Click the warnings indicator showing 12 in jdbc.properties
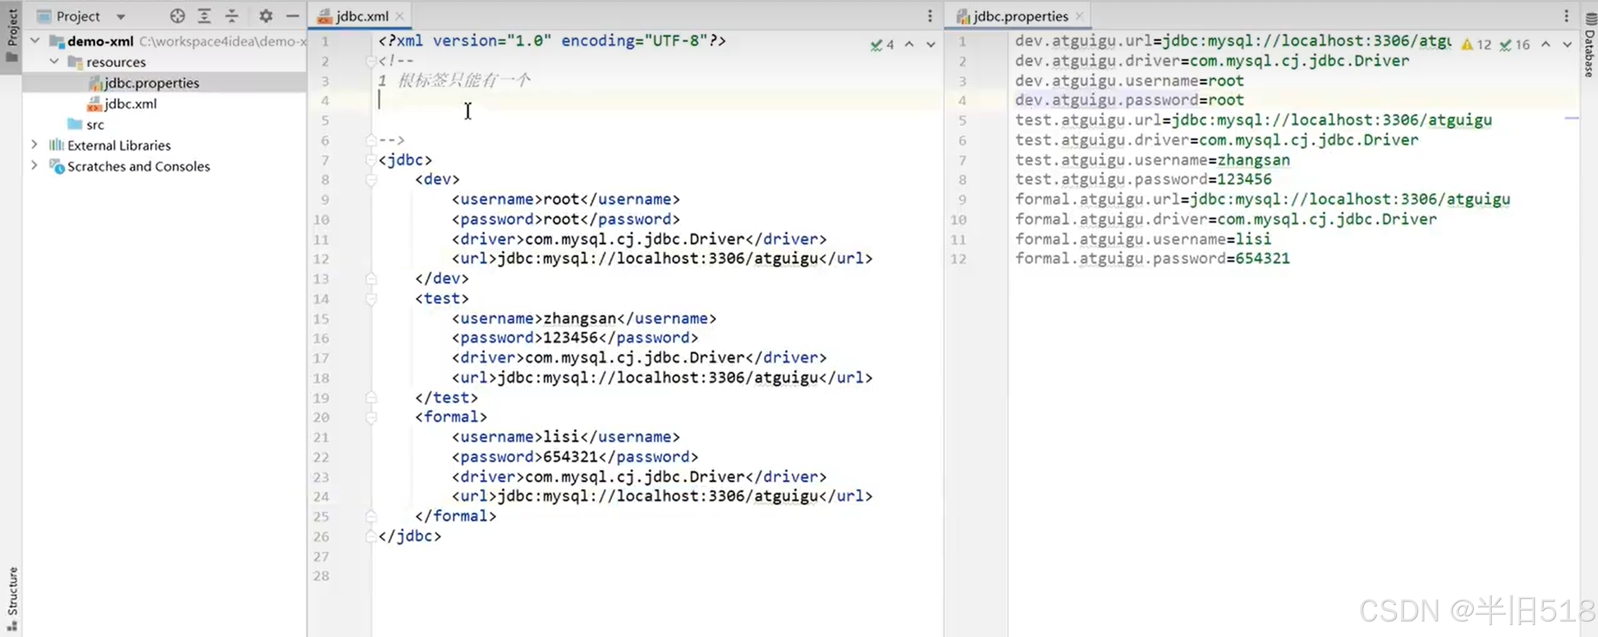 1476,45
